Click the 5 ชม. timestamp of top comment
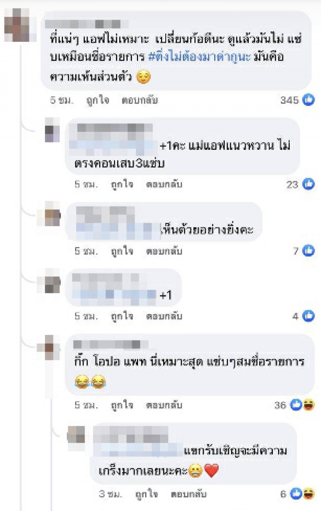This screenshot has height=511, width=321. pos(62,100)
